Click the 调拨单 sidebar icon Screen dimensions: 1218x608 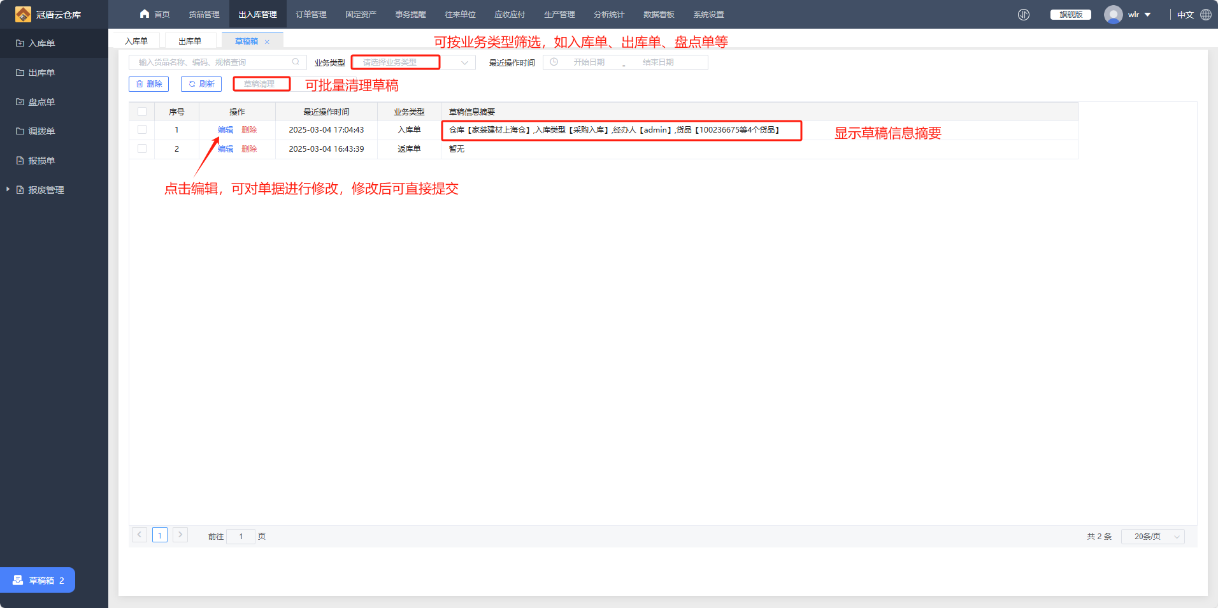pos(20,131)
